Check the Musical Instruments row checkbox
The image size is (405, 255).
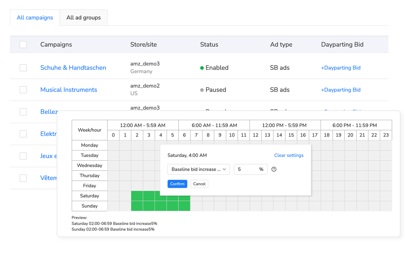pyautogui.click(x=23, y=90)
